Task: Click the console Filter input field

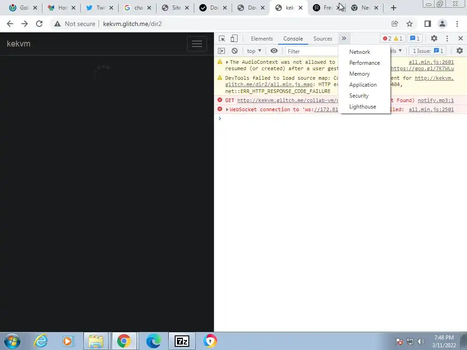Action: 312,51
